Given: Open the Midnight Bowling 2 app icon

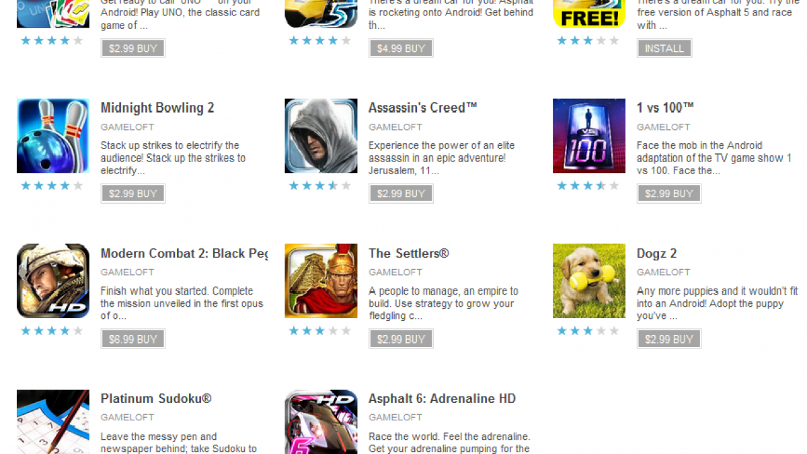Looking at the screenshot, I should 53,136.
